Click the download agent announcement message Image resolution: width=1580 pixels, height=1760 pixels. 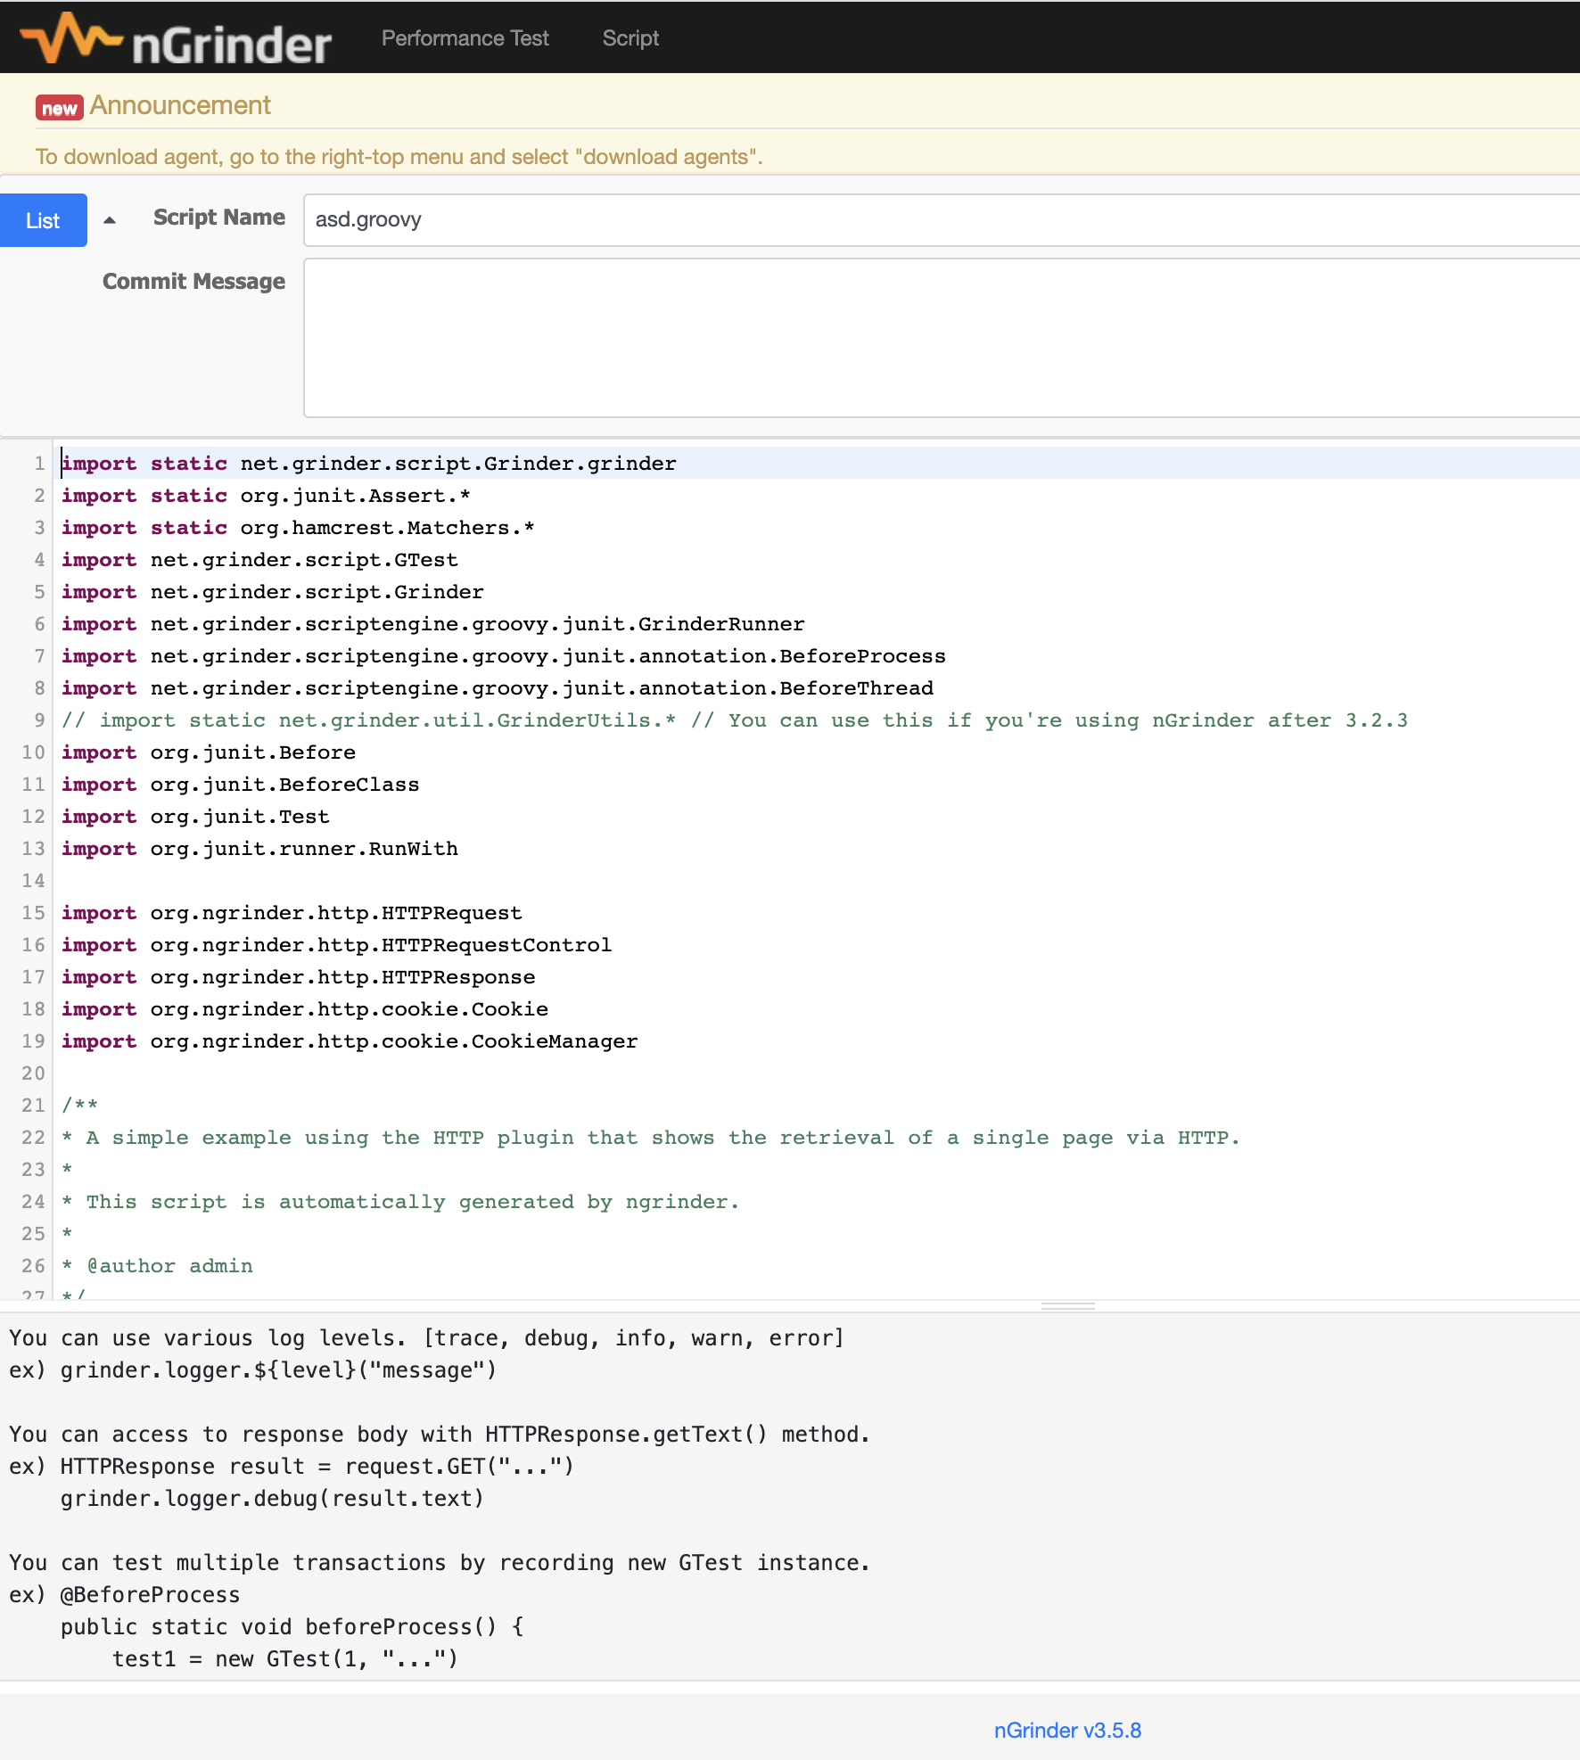click(x=399, y=157)
